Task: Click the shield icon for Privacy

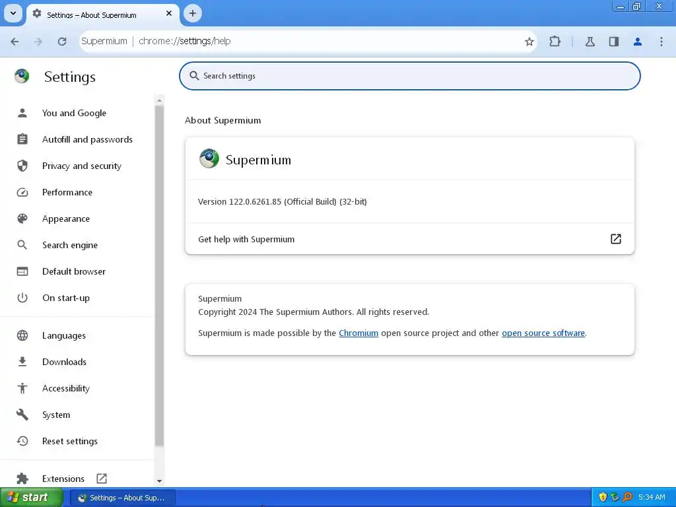Action: [22, 166]
